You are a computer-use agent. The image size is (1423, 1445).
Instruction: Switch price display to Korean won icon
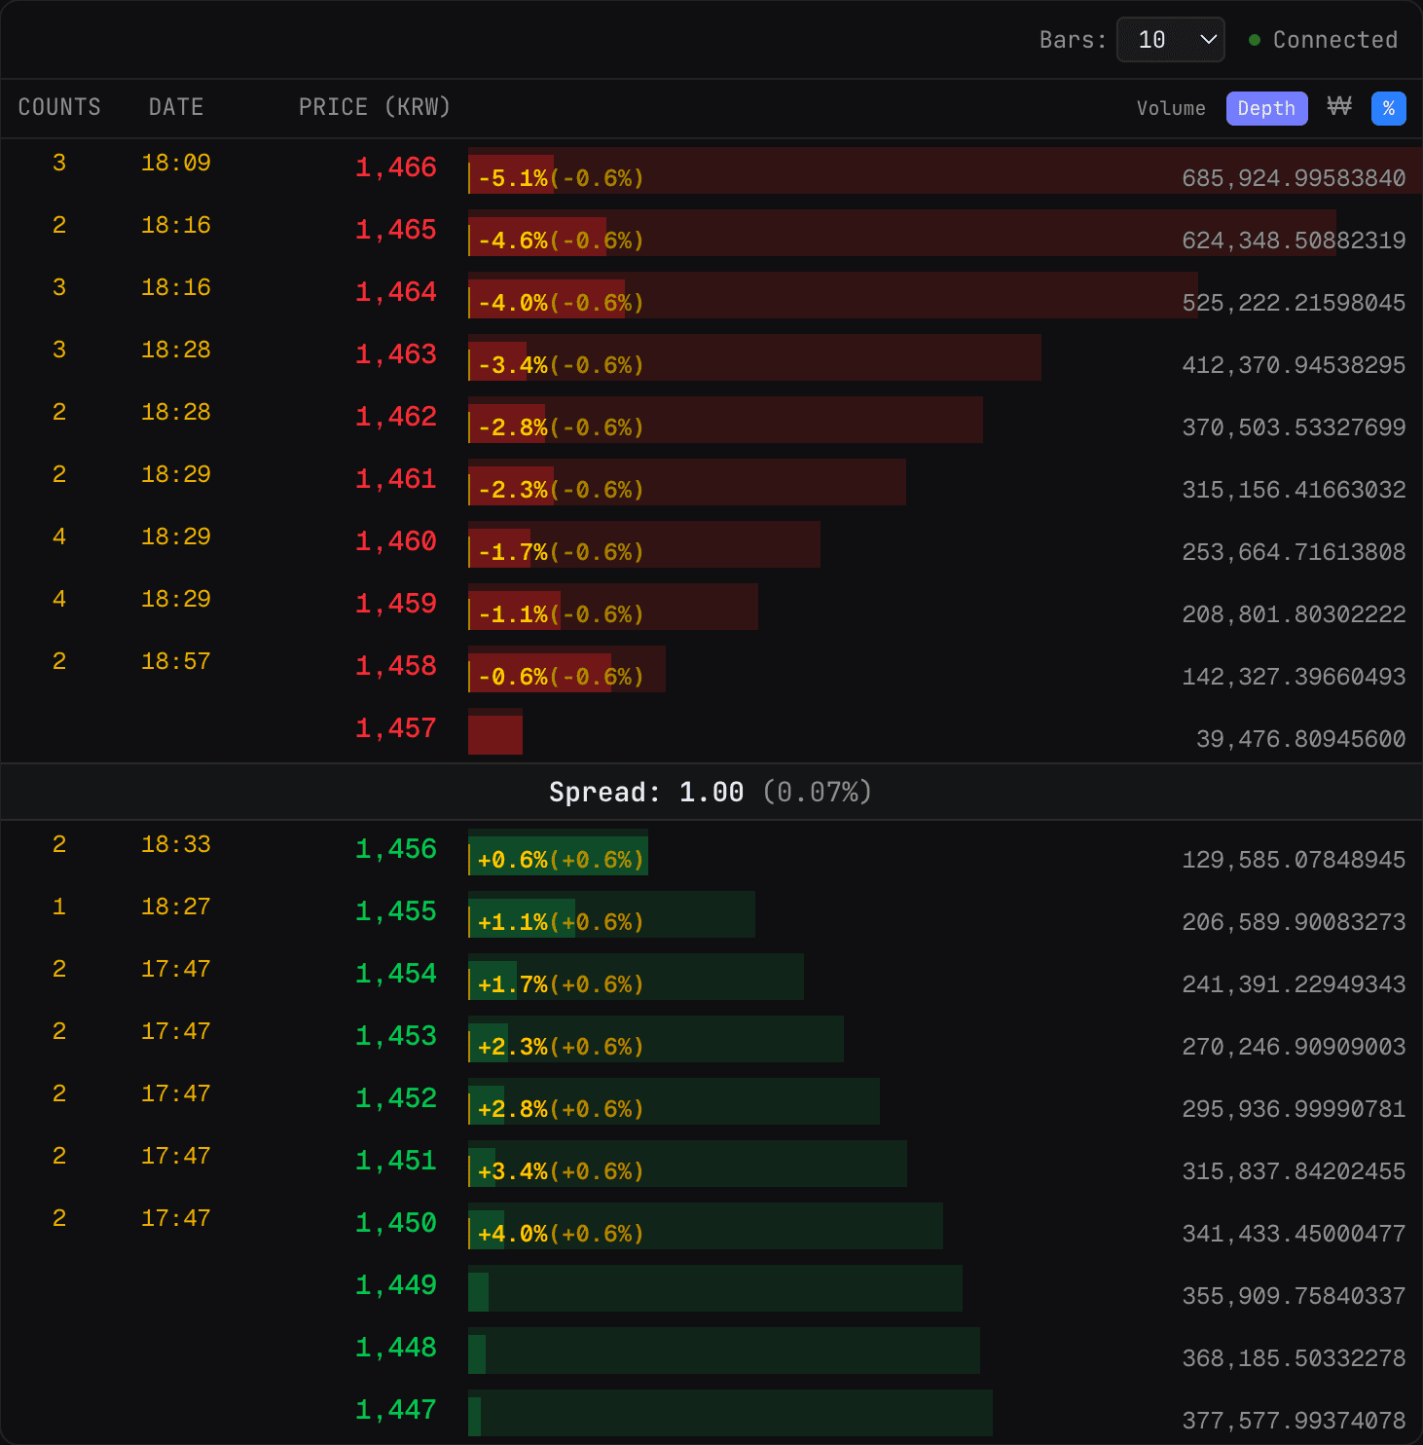click(1340, 108)
